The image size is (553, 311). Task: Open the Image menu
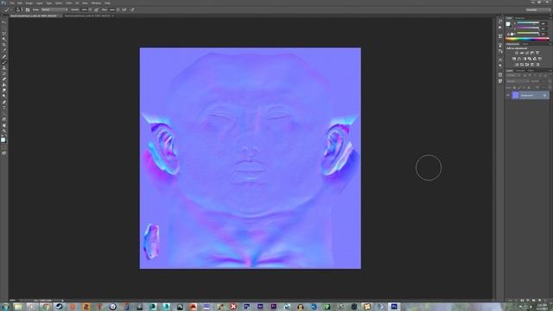pos(29,3)
